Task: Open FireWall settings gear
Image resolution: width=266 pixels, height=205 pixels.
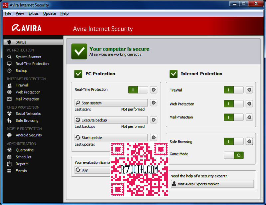Action: (249, 90)
